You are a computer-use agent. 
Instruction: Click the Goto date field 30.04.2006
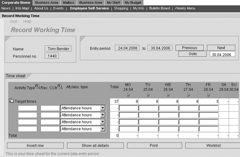point(222,54)
